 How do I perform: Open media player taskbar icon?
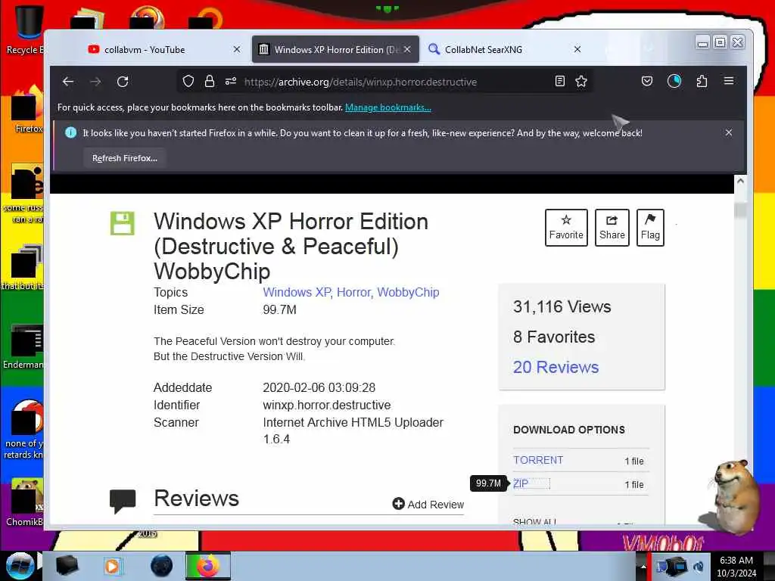113,566
